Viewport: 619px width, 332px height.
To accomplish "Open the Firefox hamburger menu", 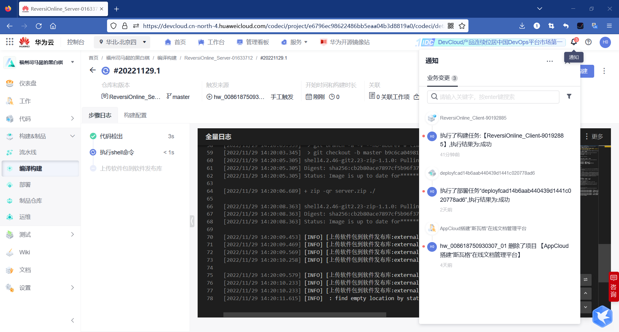I will [x=609, y=26].
